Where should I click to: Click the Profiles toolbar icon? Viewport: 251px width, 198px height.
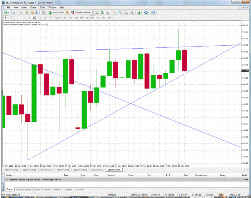(x=13, y=12)
